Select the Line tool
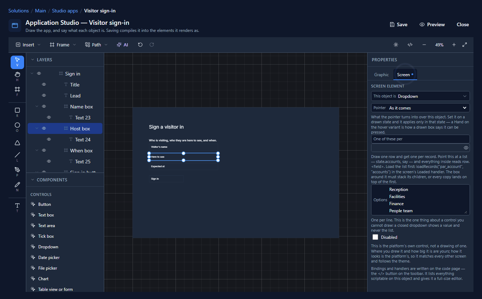This screenshot has height=299, width=482. coord(17,157)
